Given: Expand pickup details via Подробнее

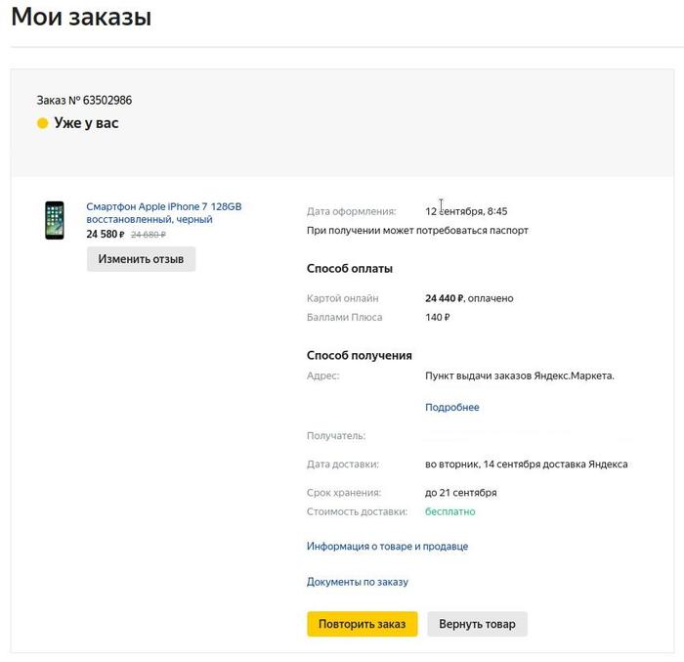Looking at the screenshot, I should 451,407.
